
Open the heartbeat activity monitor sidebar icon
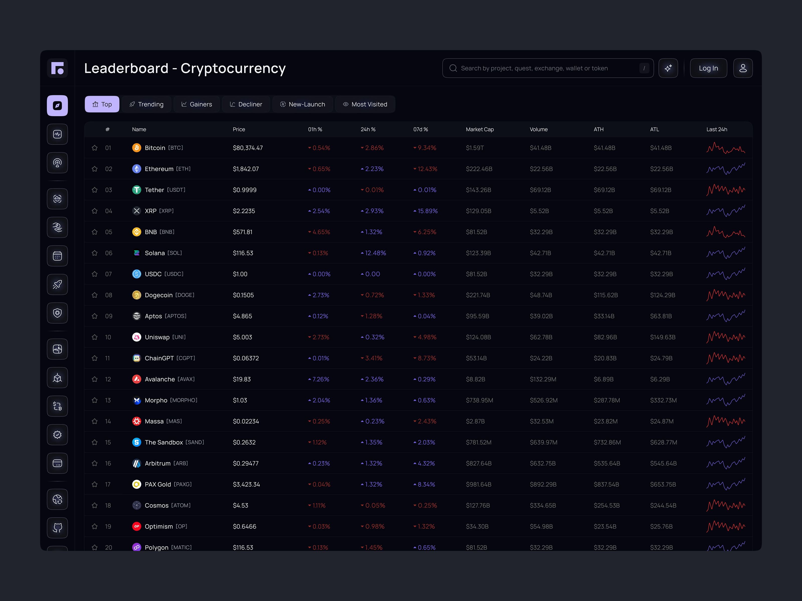click(57, 134)
